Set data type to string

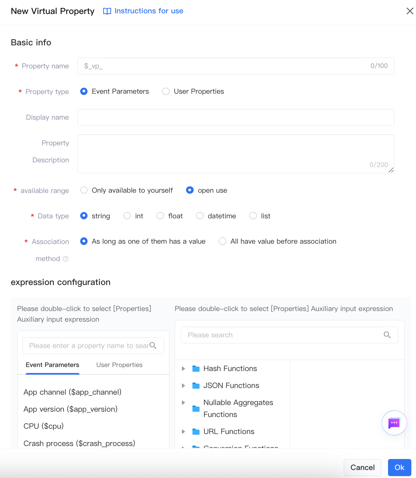click(x=84, y=216)
